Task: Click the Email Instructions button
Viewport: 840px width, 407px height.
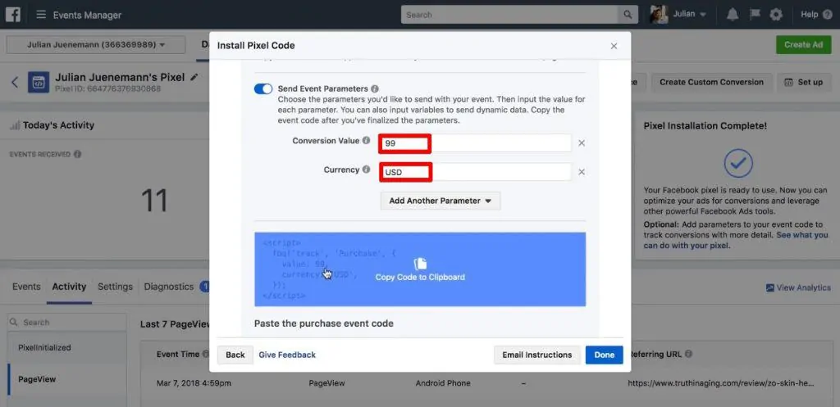Action: pyautogui.click(x=536, y=355)
